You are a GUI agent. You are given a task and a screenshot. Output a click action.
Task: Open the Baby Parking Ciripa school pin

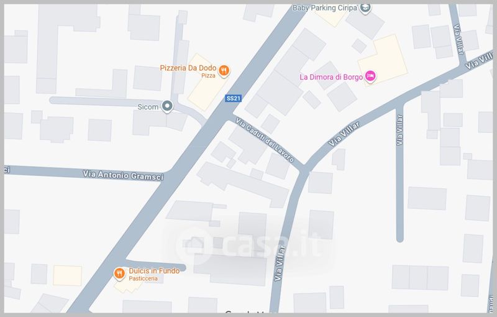[365, 8]
